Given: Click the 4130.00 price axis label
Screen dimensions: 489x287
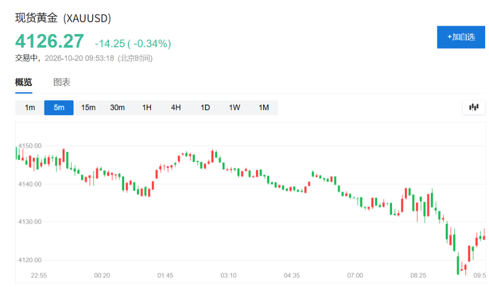Looking at the screenshot, I should point(30,222).
